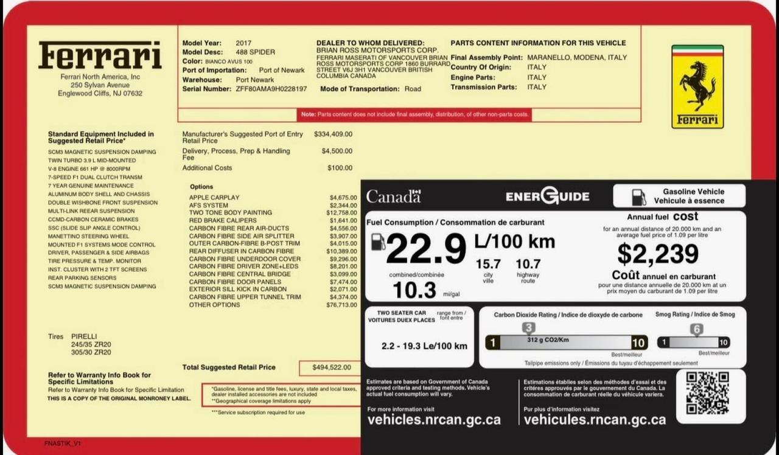Click the Ferrari wordmark logo
779x455 pixels.
(100, 55)
